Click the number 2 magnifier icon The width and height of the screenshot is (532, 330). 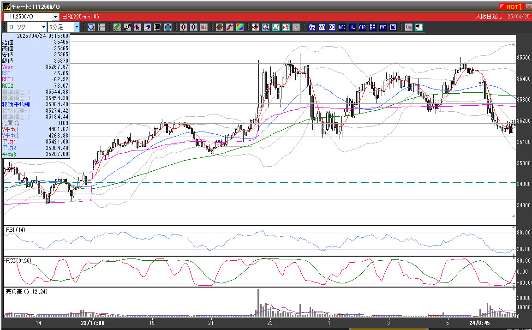coord(266,27)
